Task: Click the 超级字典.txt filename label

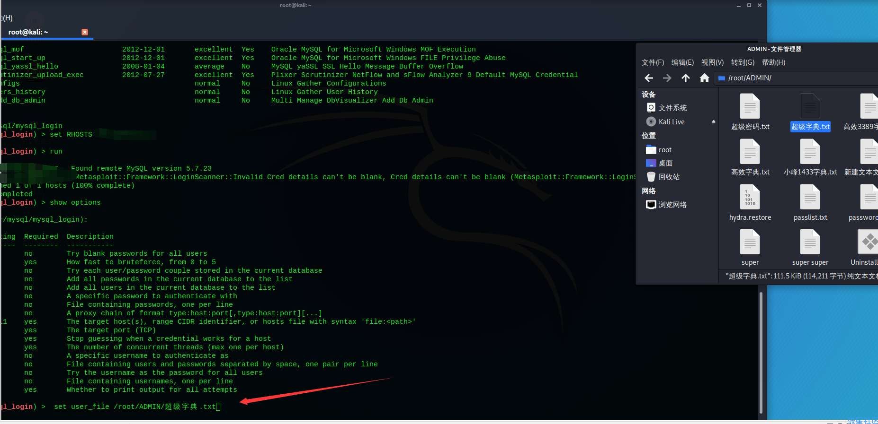Action: point(810,127)
